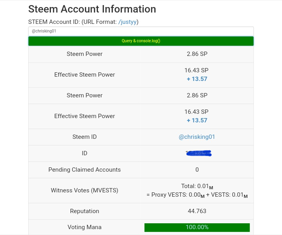The image size is (282, 235).
Task: Click the first Effective Steem Power label
Action: click(x=85, y=75)
